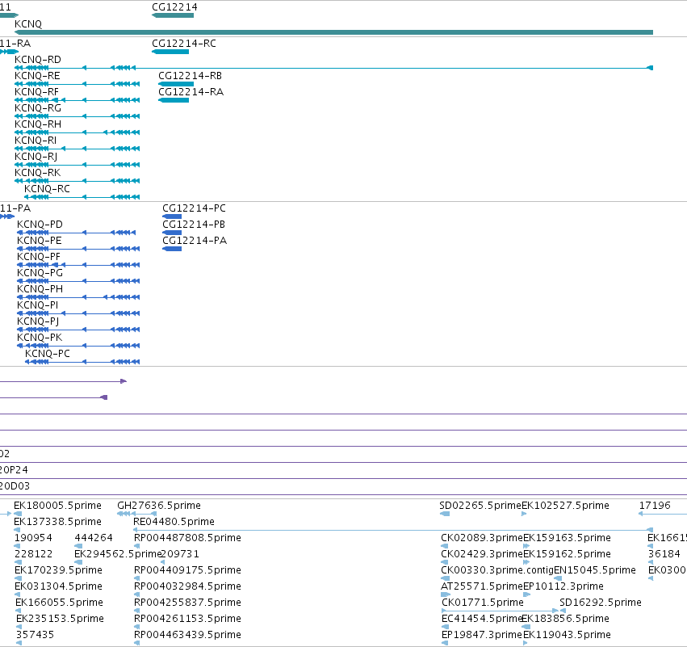Select EST GH27636.5prime
Viewport: 687px width, 647px height.
[159, 506]
